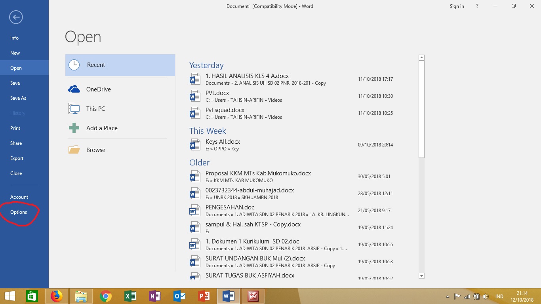Click the scrollbar down arrow
This screenshot has height=304, width=541.
pyautogui.click(x=421, y=276)
